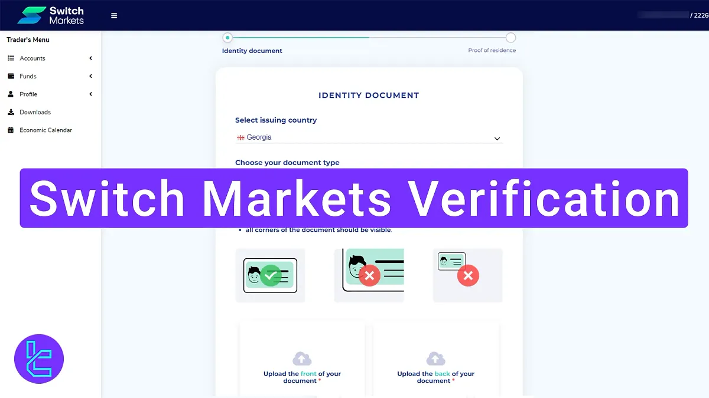Collapse the Profile submenu chevron
The image size is (709, 398).
point(90,94)
